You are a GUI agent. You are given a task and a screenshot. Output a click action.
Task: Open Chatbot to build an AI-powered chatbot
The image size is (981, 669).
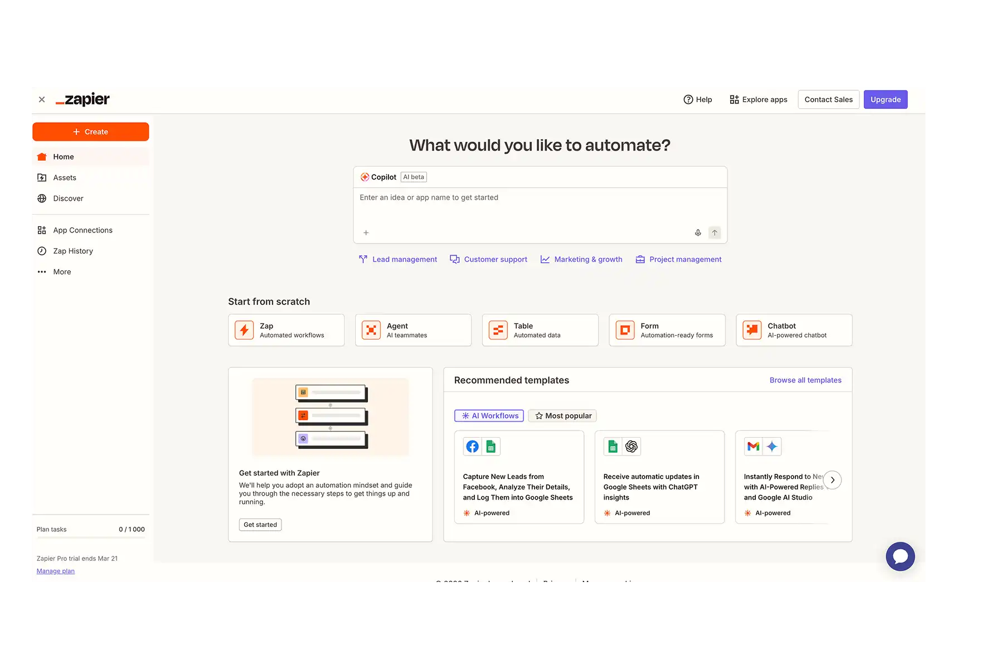click(794, 329)
